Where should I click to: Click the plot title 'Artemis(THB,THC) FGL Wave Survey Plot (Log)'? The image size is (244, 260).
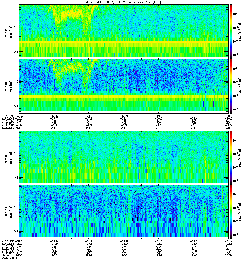123,2
